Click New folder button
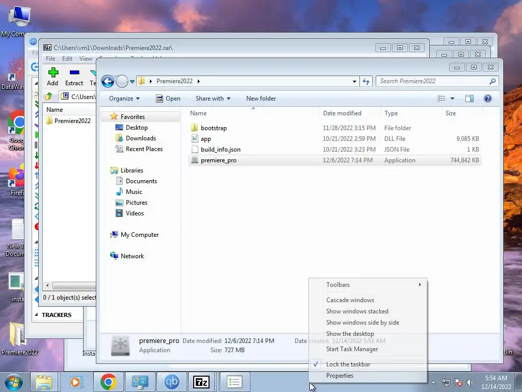This screenshot has height=392, width=522. (x=261, y=99)
